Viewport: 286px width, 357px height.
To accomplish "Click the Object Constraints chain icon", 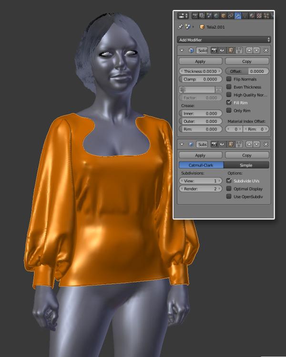I will [x=230, y=16].
